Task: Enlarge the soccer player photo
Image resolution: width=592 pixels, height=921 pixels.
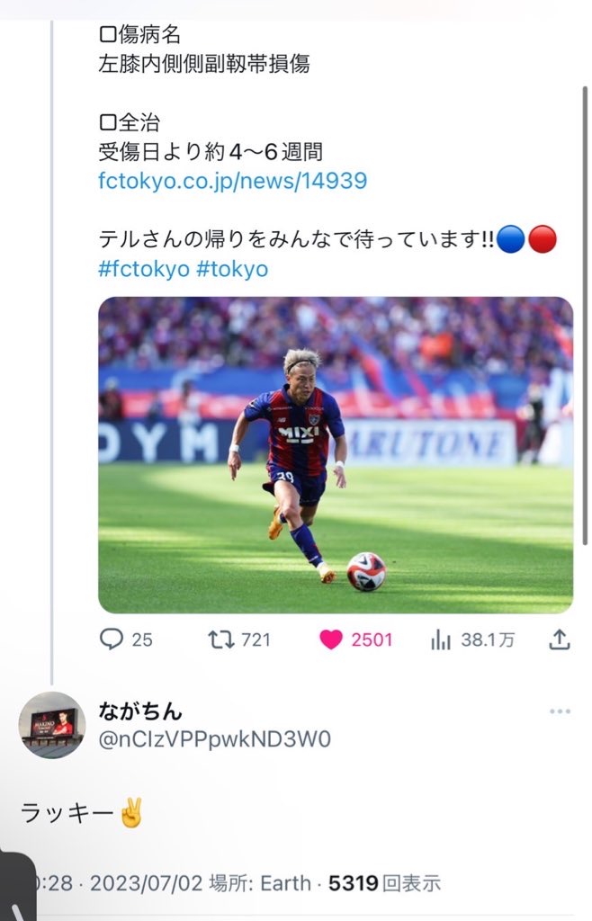Action: (x=335, y=454)
